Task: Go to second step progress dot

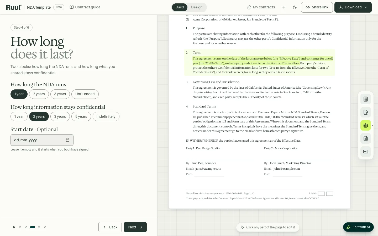Action: (20, 227)
